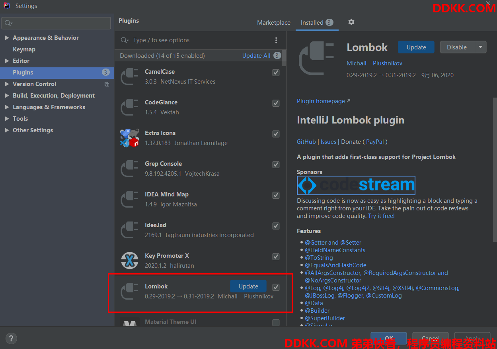Open Plushnikov vendor link in details
Screen dimensions: 497x349
(x=388, y=63)
